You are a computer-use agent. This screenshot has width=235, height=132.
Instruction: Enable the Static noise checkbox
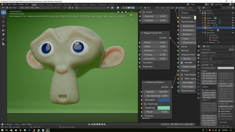(219, 104)
